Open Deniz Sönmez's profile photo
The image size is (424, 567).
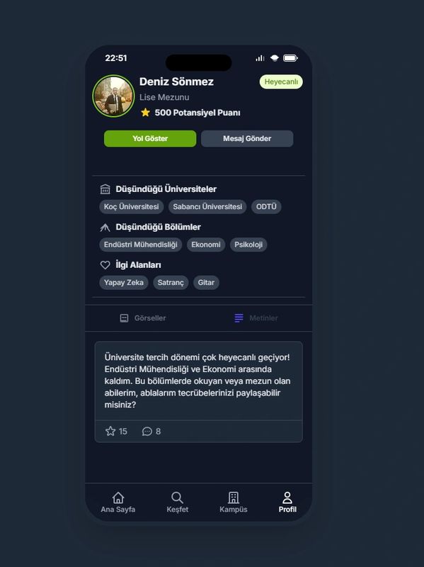113,96
